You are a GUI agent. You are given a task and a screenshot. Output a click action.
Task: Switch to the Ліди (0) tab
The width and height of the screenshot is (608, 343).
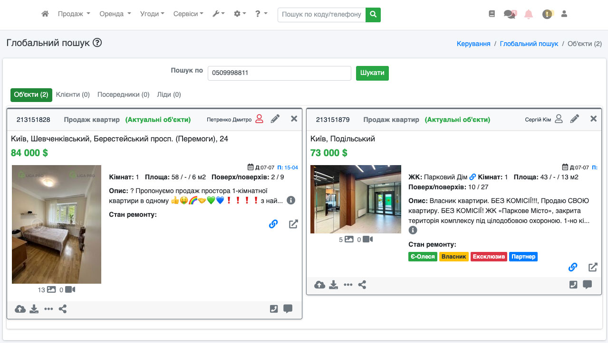(169, 94)
